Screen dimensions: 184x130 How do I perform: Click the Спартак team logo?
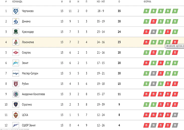coord(16,53)
